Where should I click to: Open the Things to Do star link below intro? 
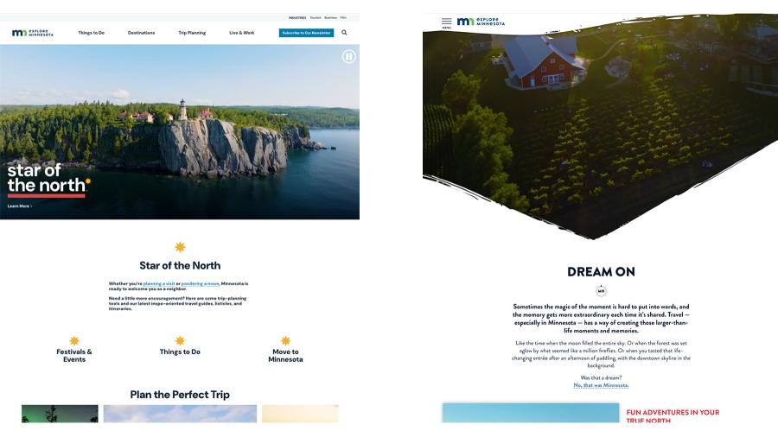(180, 351)
